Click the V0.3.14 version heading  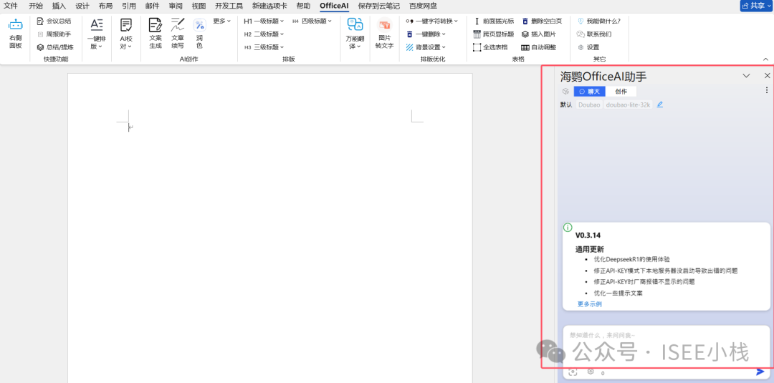pos(588,235)
